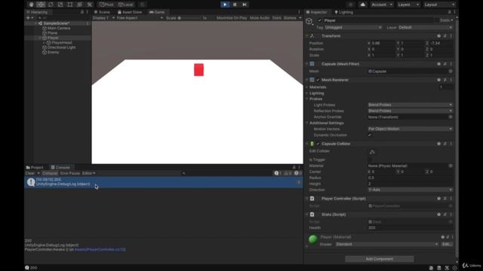This screenshot has height=271, width=483.
Task: Toggle the Mesh Renderer enabled checkbox
Action: pos(318,80)
